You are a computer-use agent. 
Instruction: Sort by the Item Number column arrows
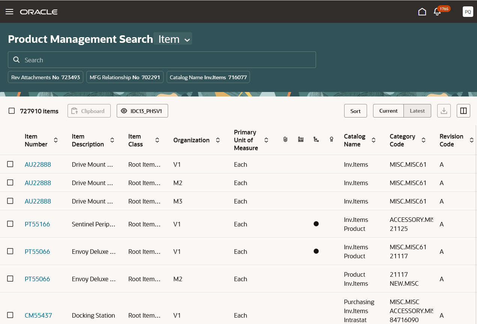[56, 140]
